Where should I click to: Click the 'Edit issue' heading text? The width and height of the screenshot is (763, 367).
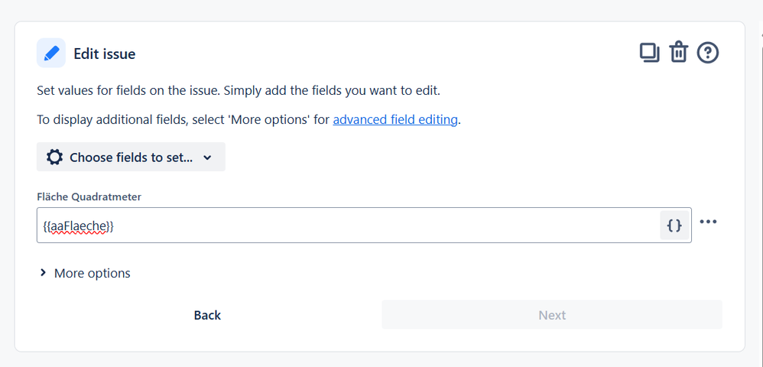[x=104, y=54]
